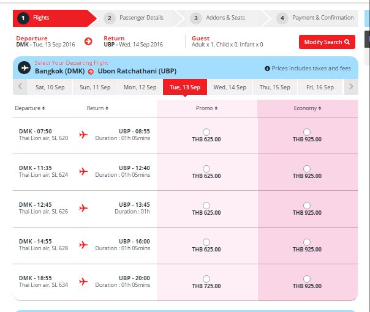This screenshot has width=370, height=312.
Task: Select Economy fare for 12:45 flight SL 626
Action: [x=307, y=206]
